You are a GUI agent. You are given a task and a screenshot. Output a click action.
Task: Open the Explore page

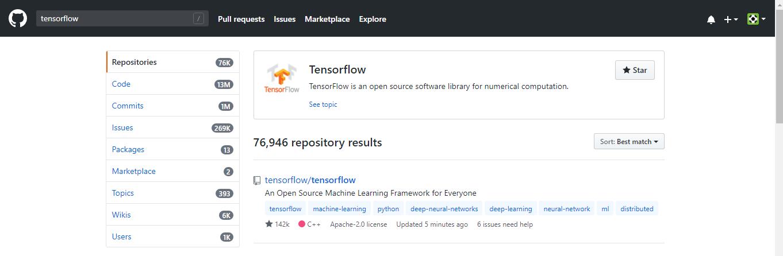click(x=373, y=19)
